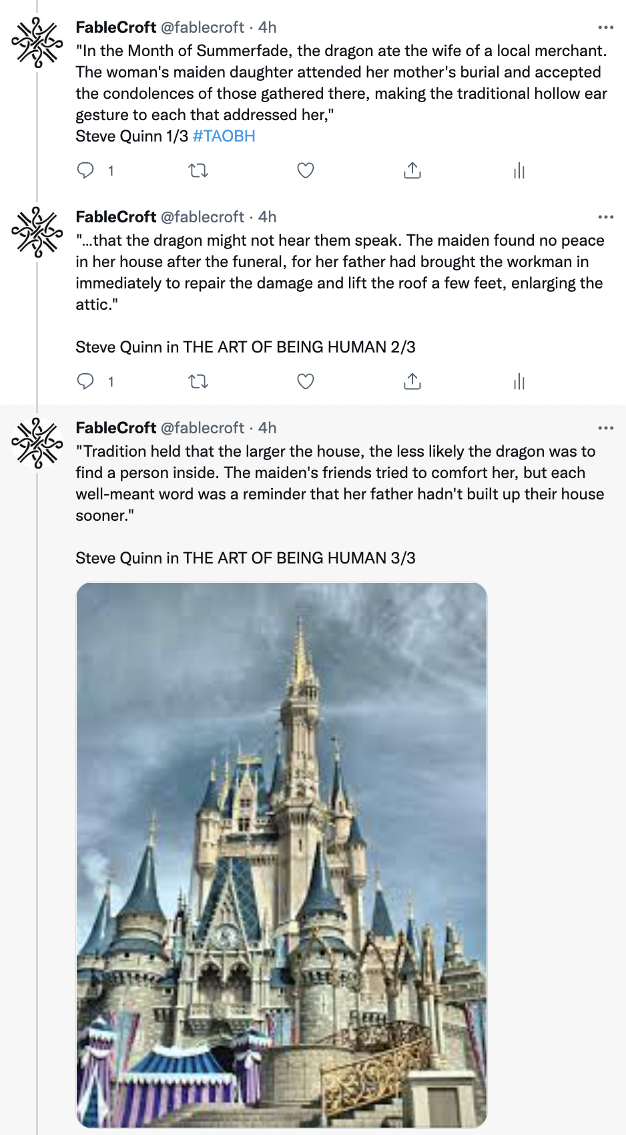Open the castle photo in the third tweet
Screen dimensions: 626x1135
[x=281, y=855]
